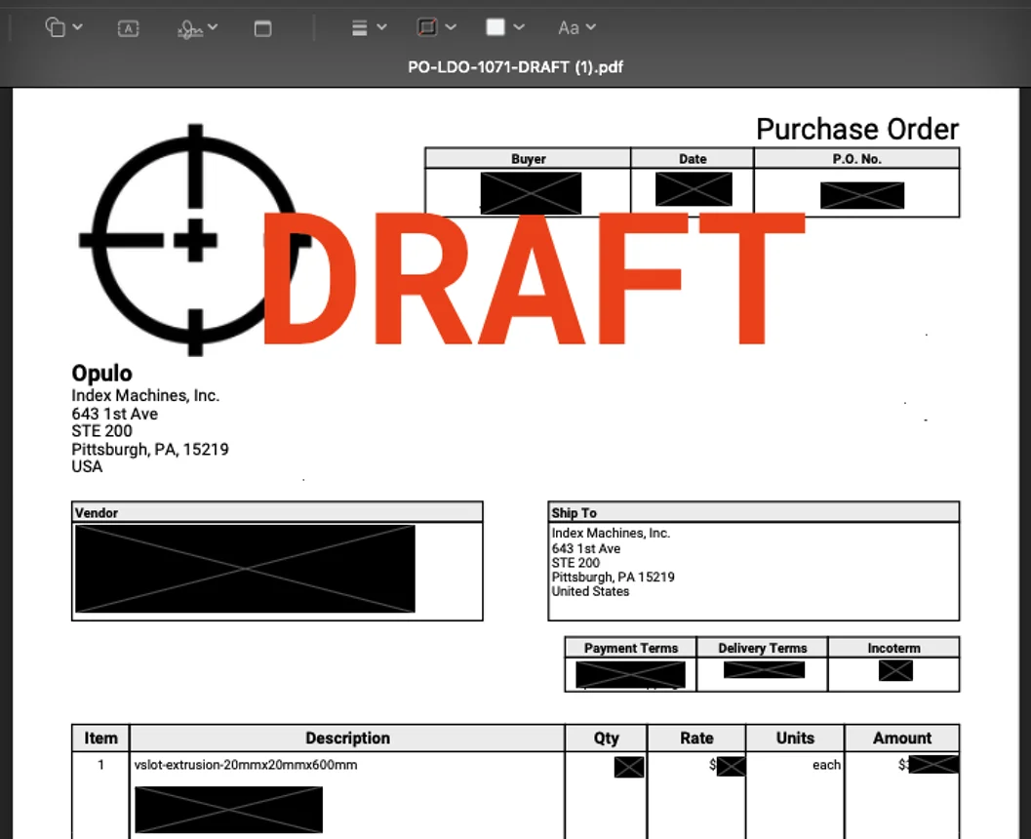
Task: Click the PO-LDO-1071-DRAFT (1).pdf window title
Action: click(515, 67)
